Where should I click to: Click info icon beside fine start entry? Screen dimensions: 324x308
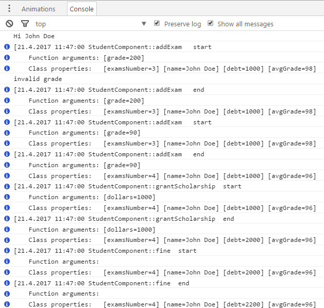tap(7, 251)
